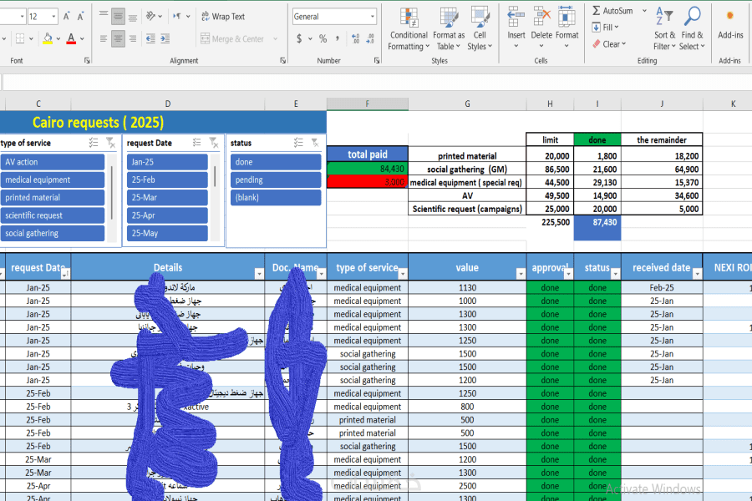This screenshot has height=501, width=752.
Task: Open the fill color dropdown arrow
Action: 58,39
